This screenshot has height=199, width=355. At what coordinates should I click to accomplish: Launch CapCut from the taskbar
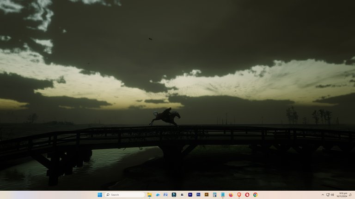coord(182,195)
